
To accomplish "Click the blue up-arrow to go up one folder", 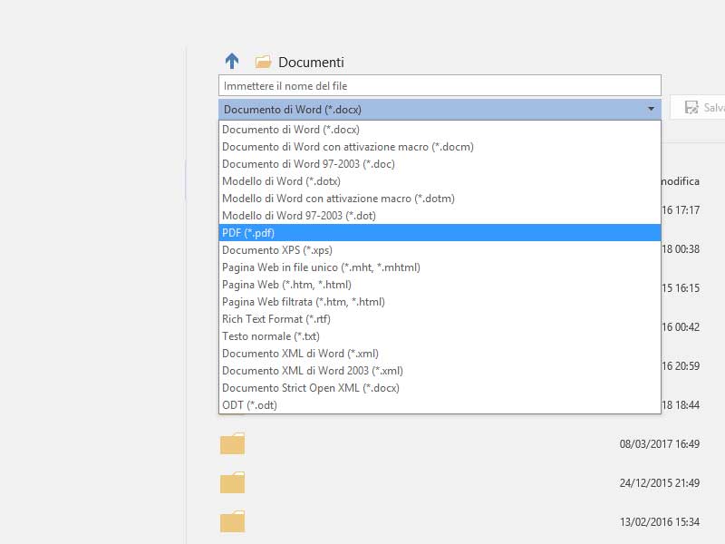I will click(232, 62).
